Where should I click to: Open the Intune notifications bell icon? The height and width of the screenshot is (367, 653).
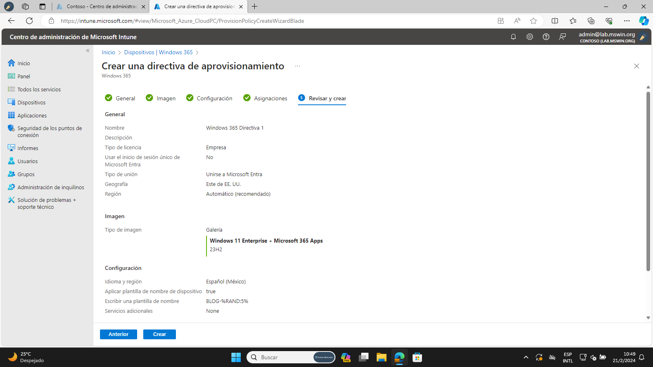(513, 37)
